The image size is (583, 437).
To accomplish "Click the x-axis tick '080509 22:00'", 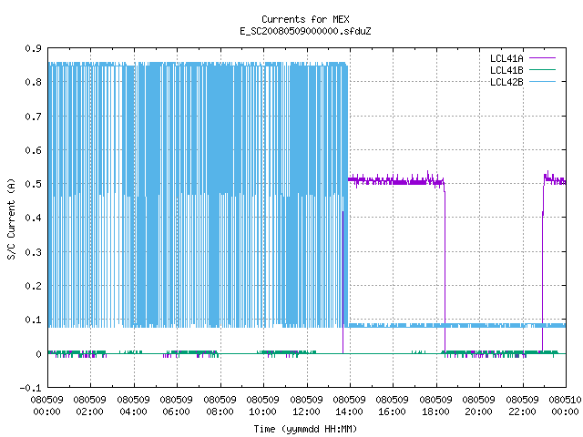I will click(522, 405).
